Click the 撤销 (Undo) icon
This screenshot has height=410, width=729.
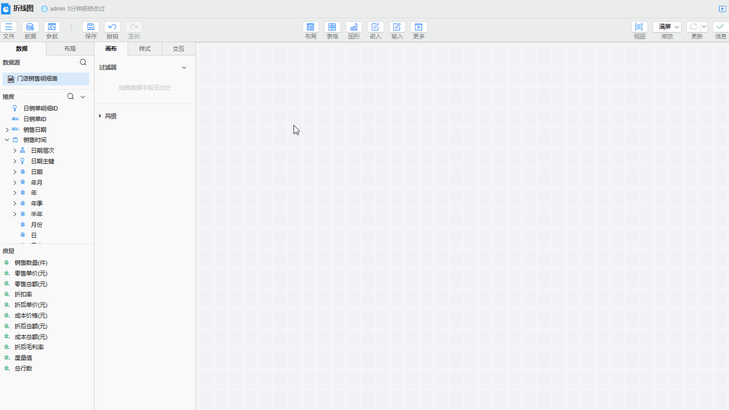click(112, 27)
